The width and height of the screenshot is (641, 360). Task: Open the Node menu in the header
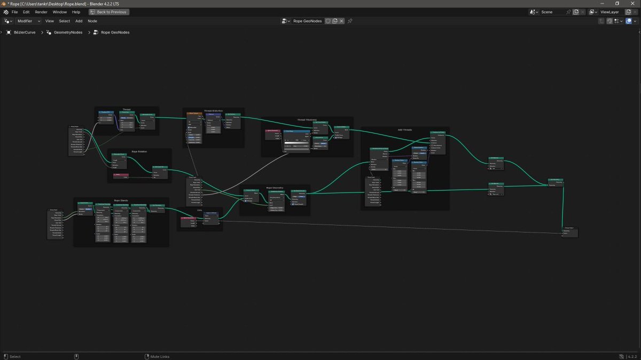pos(92,21)
